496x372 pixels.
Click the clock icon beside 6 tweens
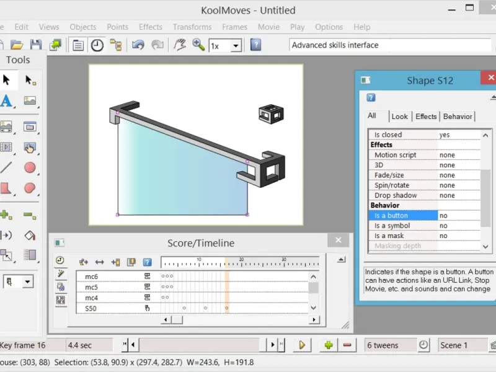coord(423,345)
